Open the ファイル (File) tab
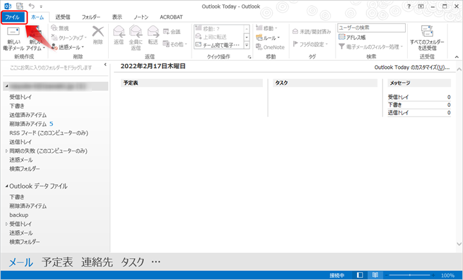 (x=12, y=17)
